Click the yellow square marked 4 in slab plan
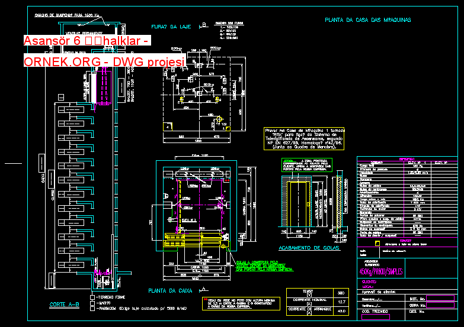Screen dimensions: 464x327 point(168,127)
